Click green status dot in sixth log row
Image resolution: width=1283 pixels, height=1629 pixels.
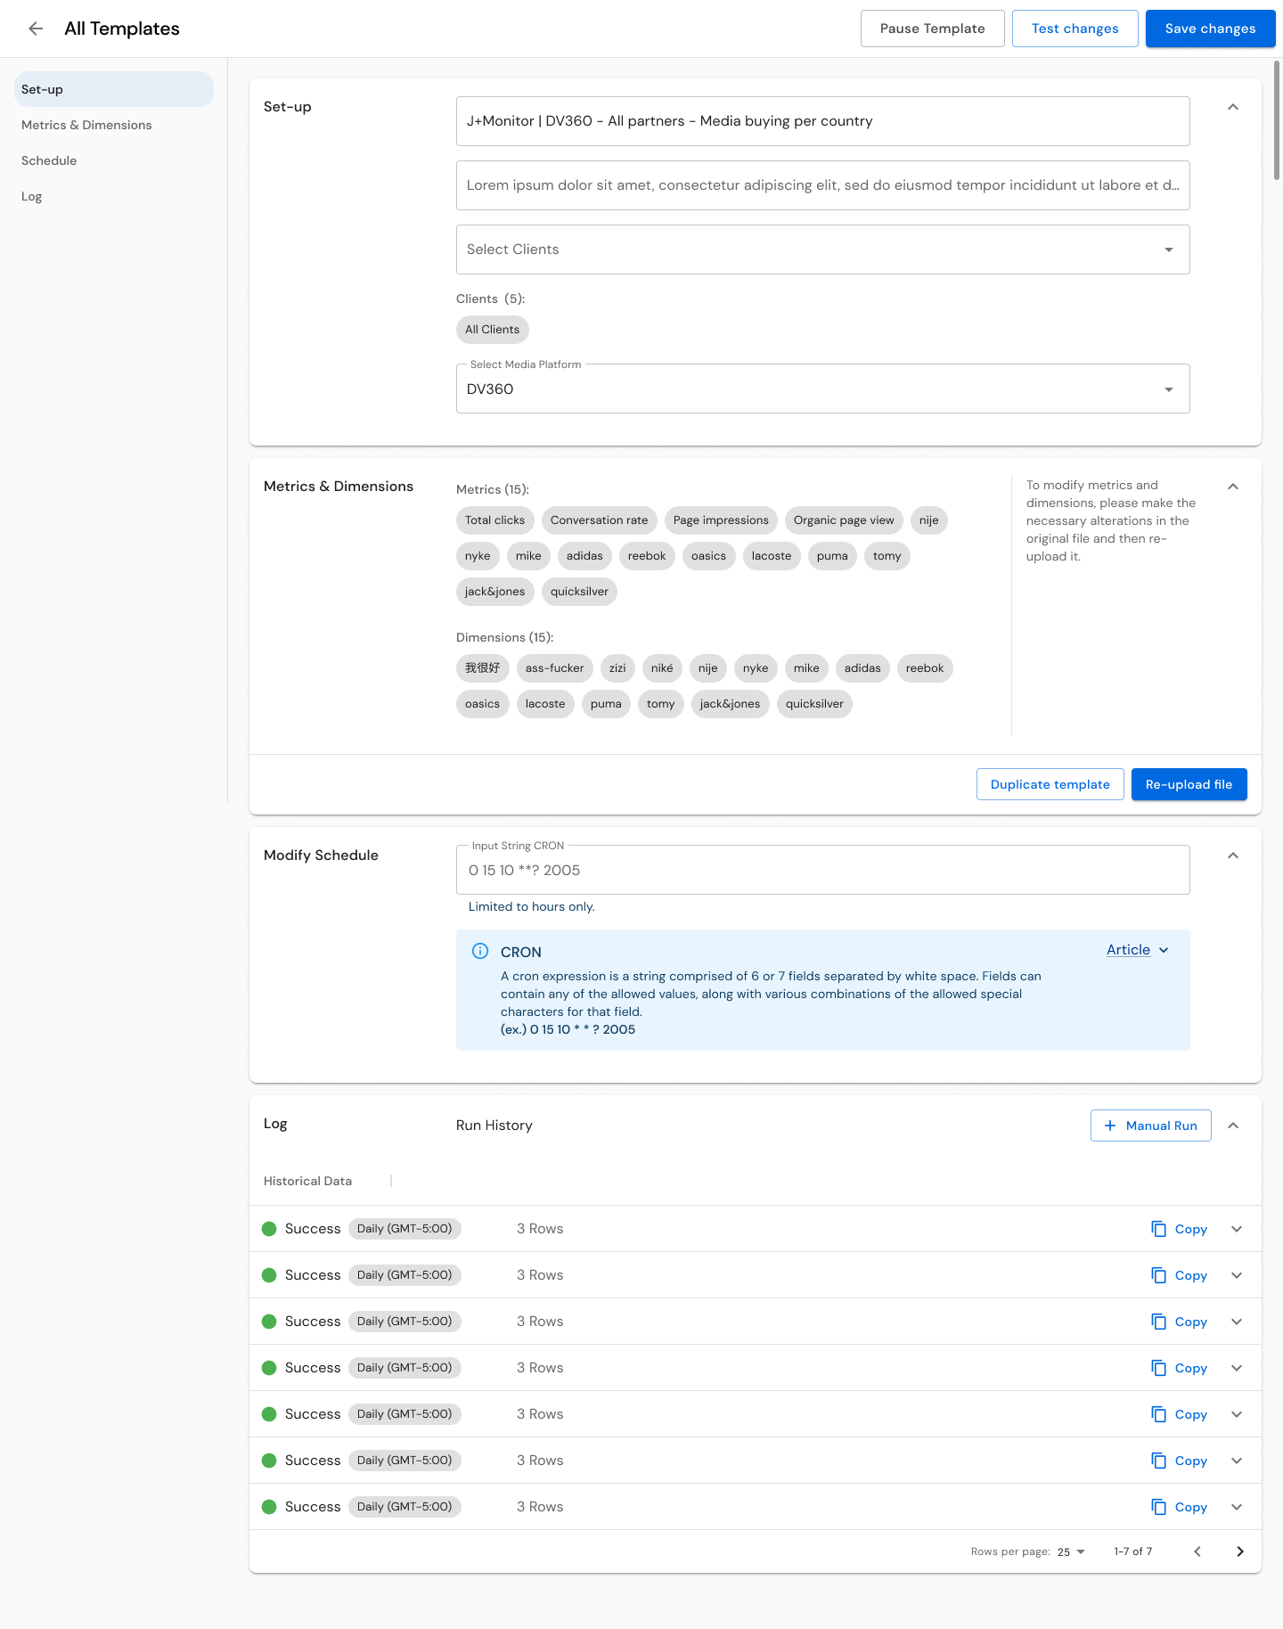pos(269,1461)
